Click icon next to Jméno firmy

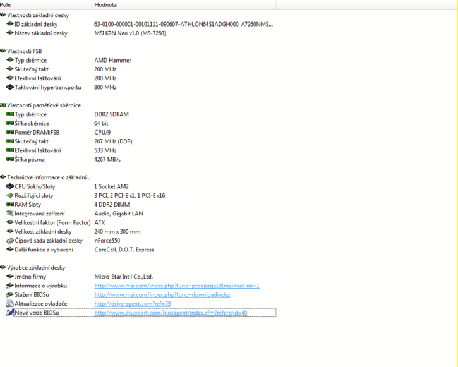click(10, 277)
